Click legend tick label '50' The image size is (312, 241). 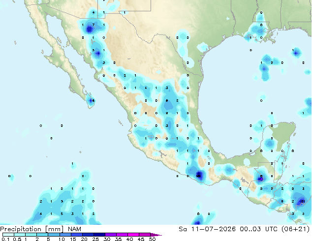(152, 239)
